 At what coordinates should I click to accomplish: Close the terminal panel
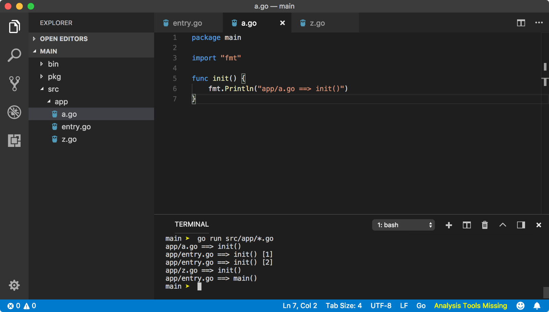pyautogui.click(x=539, y=225)
